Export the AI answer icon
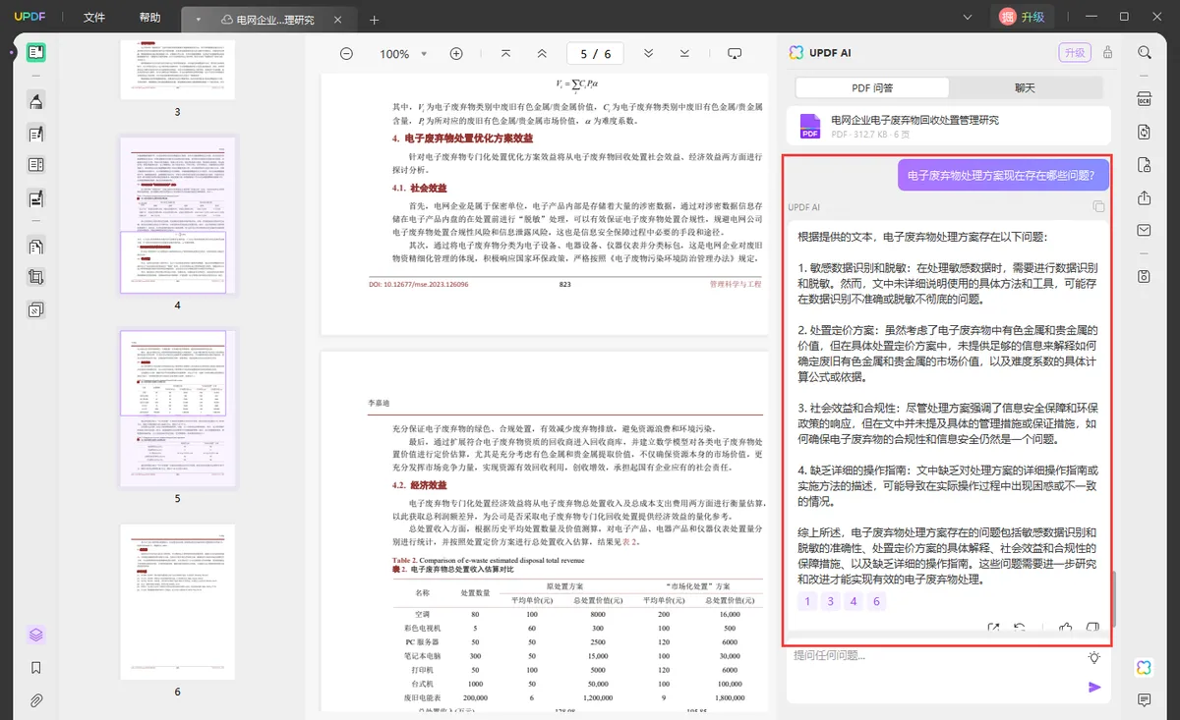Screen dimensions: 1180x720 993,628
